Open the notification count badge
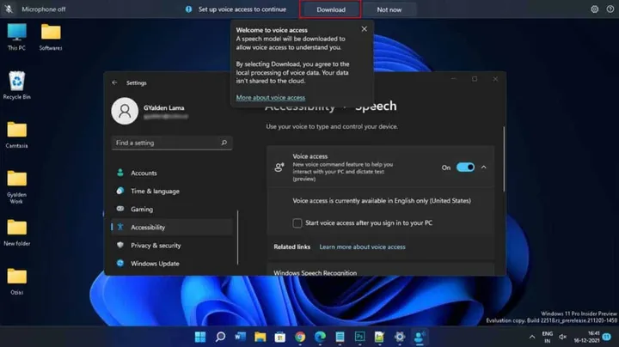This screenshot has height=347, width=619. 607,337
